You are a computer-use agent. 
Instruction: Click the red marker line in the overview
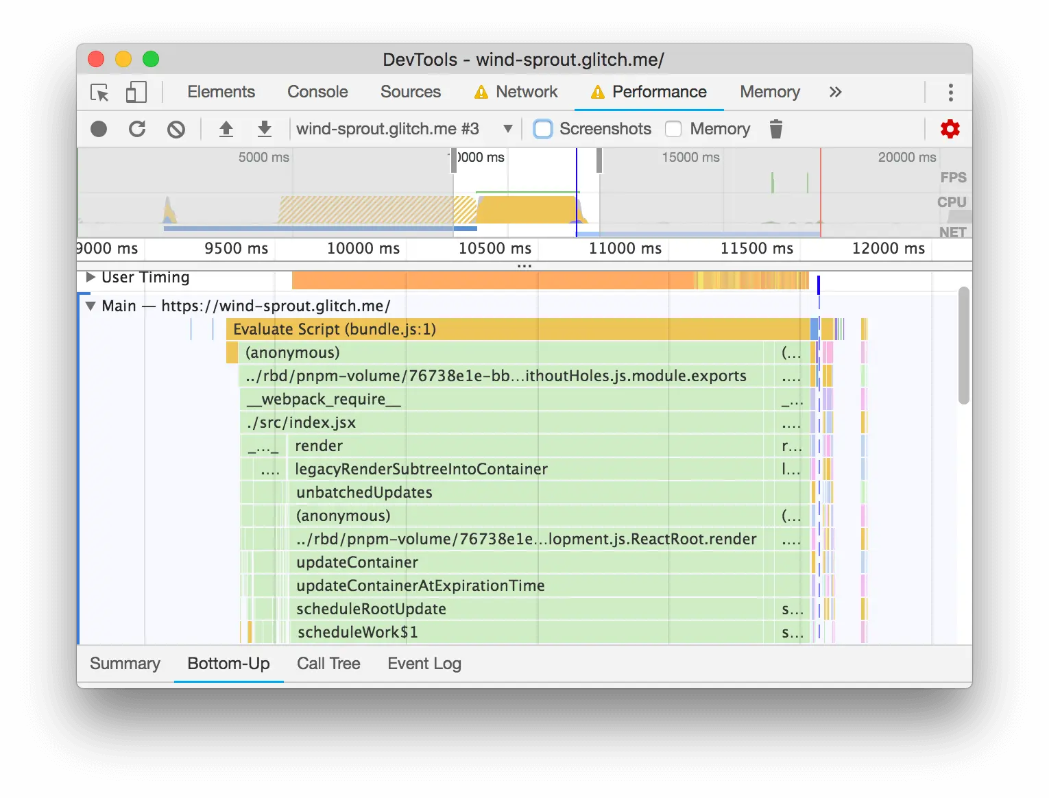tap(821, 193)
